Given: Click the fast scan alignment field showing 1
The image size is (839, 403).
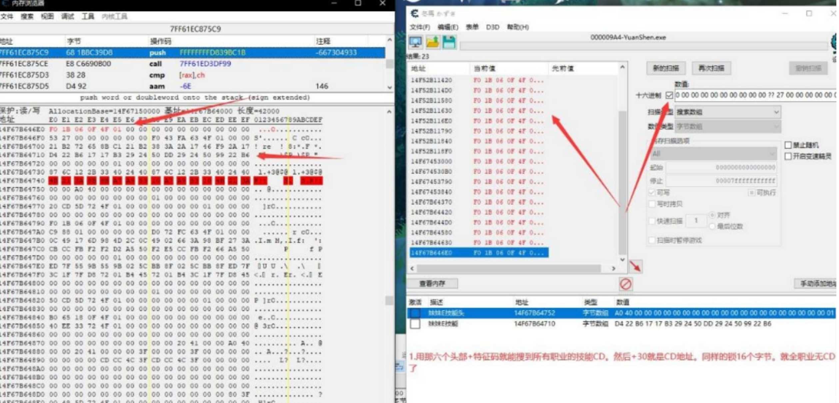Looking at the screenshot, I should [696, 220].
